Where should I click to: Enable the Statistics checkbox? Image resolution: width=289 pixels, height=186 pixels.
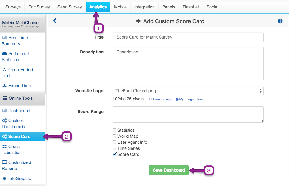pos(114,130)
